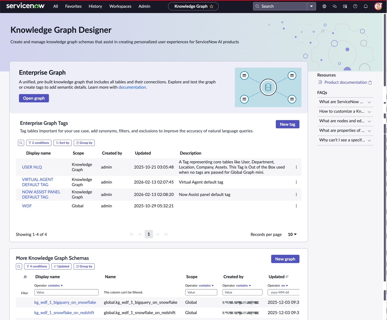
Task: Expand FAQ What are ServiceNow
Action: click(345, 102)
